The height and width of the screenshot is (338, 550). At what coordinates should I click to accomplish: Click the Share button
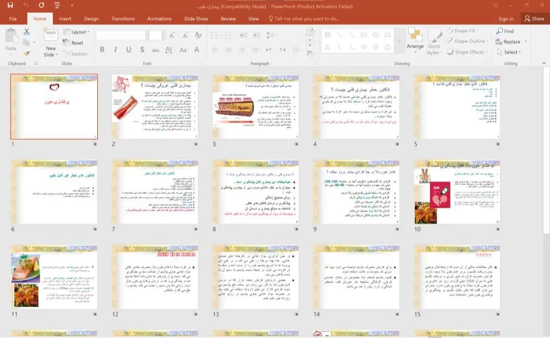pos(534,19)
